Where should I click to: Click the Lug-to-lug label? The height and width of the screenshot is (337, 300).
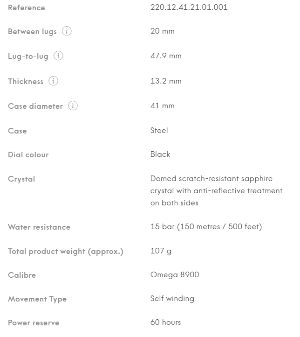(x=28, y=56)
